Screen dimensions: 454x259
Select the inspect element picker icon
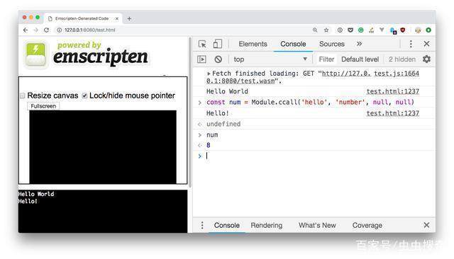point(202,44)
